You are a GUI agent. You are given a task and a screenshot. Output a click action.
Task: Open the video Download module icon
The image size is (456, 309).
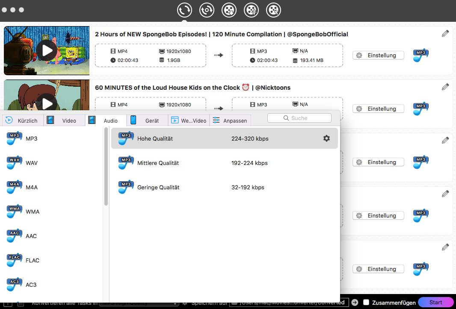229,10
